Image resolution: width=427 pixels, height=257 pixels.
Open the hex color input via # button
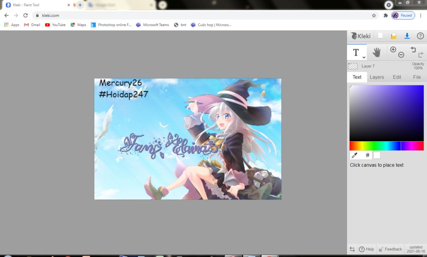[x=367, y=155]
